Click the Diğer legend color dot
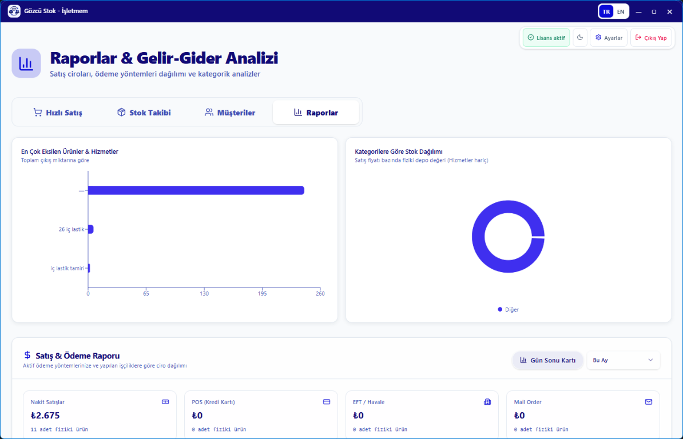The width and height of the screenshot is (683, 439). pyautogui.click(x=499, y=309)
